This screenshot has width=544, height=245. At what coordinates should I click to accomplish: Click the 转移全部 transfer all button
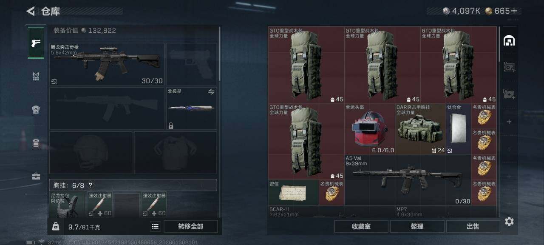click(x=190, y=227)
